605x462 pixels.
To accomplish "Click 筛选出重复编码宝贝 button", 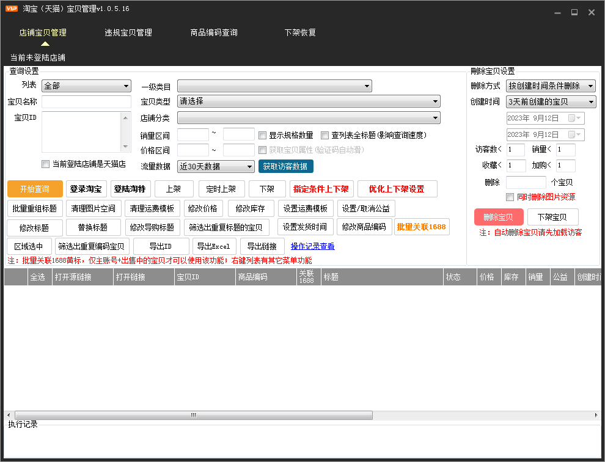I will (x=92, y=246).
